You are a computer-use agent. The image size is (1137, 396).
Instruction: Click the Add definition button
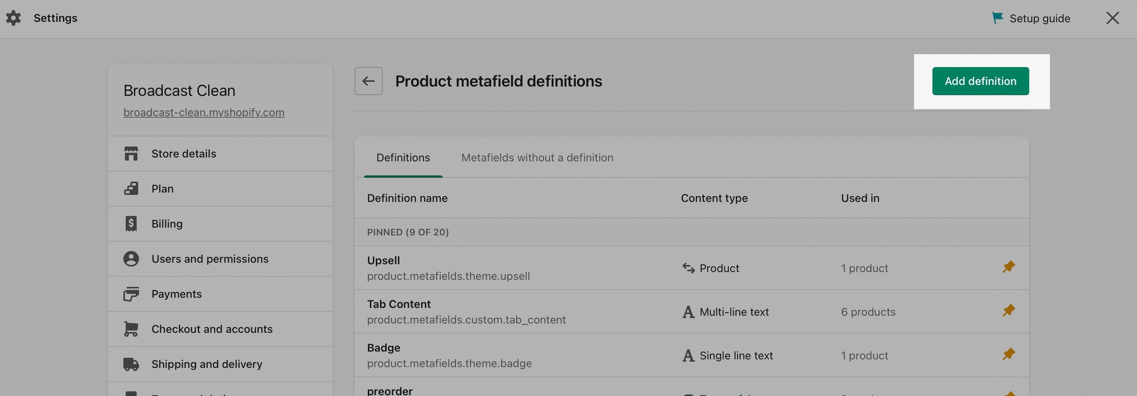click(980, 81)
